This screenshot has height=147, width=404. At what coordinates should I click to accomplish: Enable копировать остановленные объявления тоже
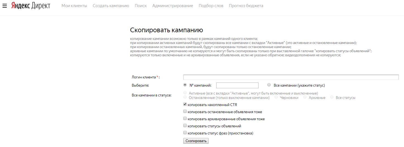point(185,111)
